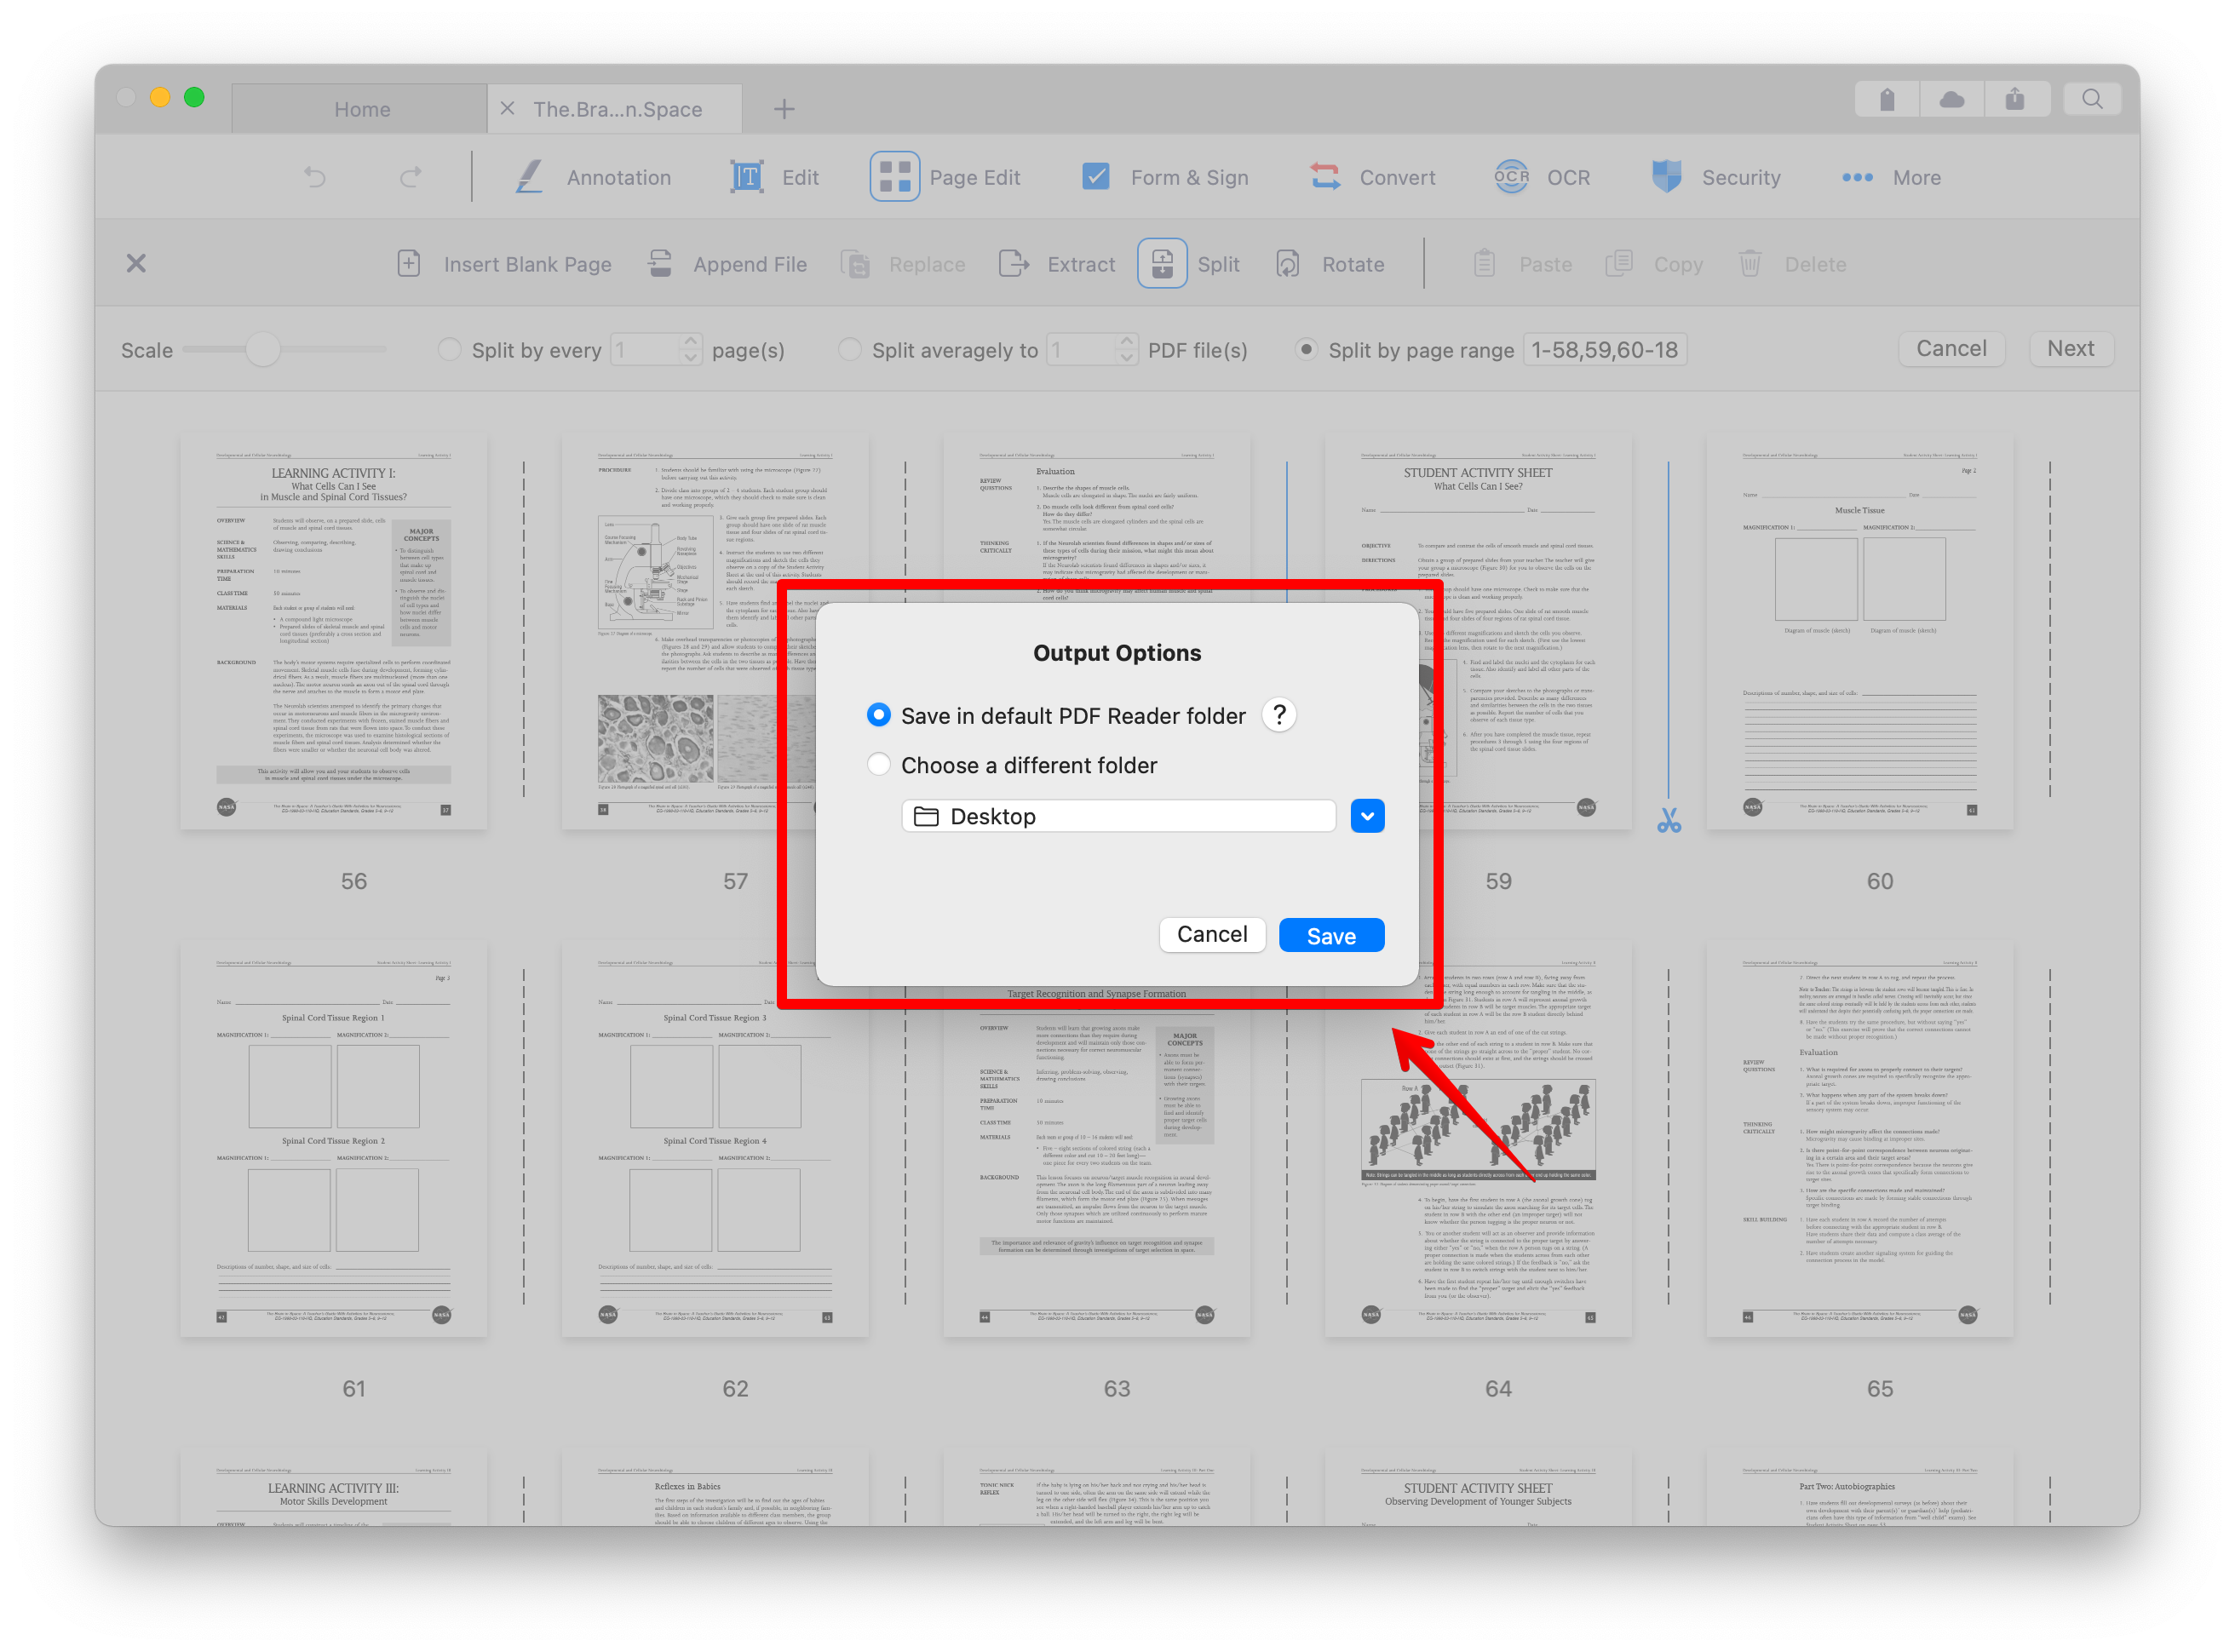The height and width of the screenshot is (1652, 2235).
Task: Switch to The.Bra...n.Space tab
Action: [x=617, y=109]
